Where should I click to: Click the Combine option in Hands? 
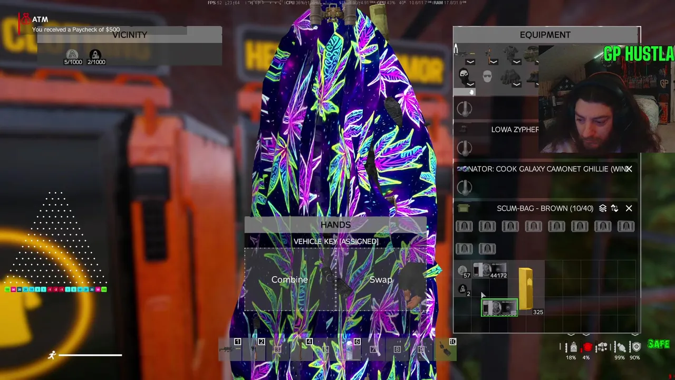(290, 279)
